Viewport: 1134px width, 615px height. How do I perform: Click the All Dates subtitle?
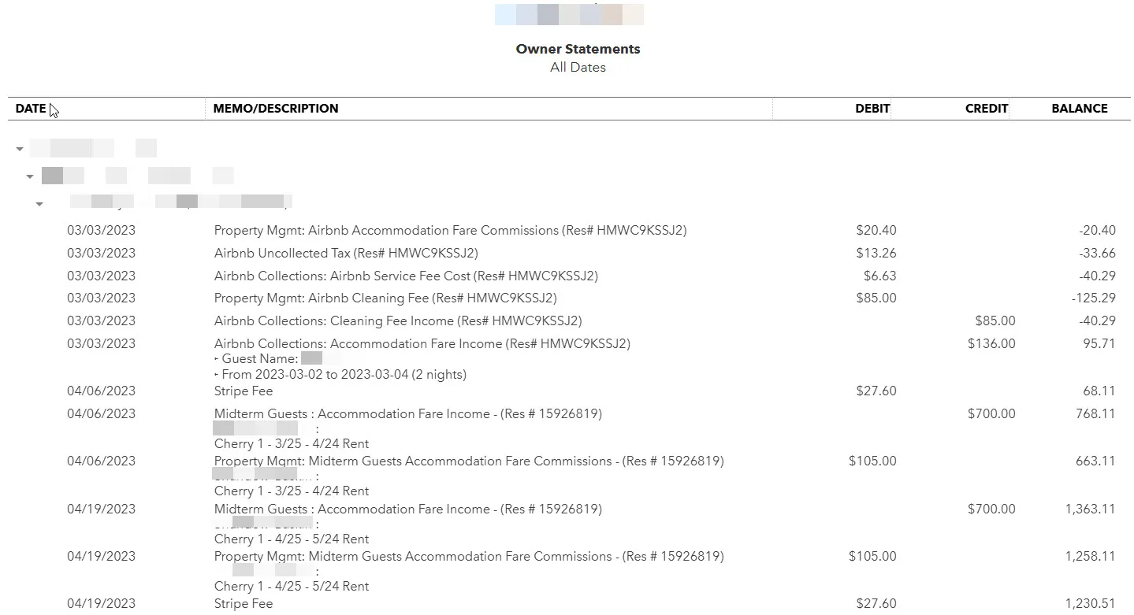[x=578, y=68]
